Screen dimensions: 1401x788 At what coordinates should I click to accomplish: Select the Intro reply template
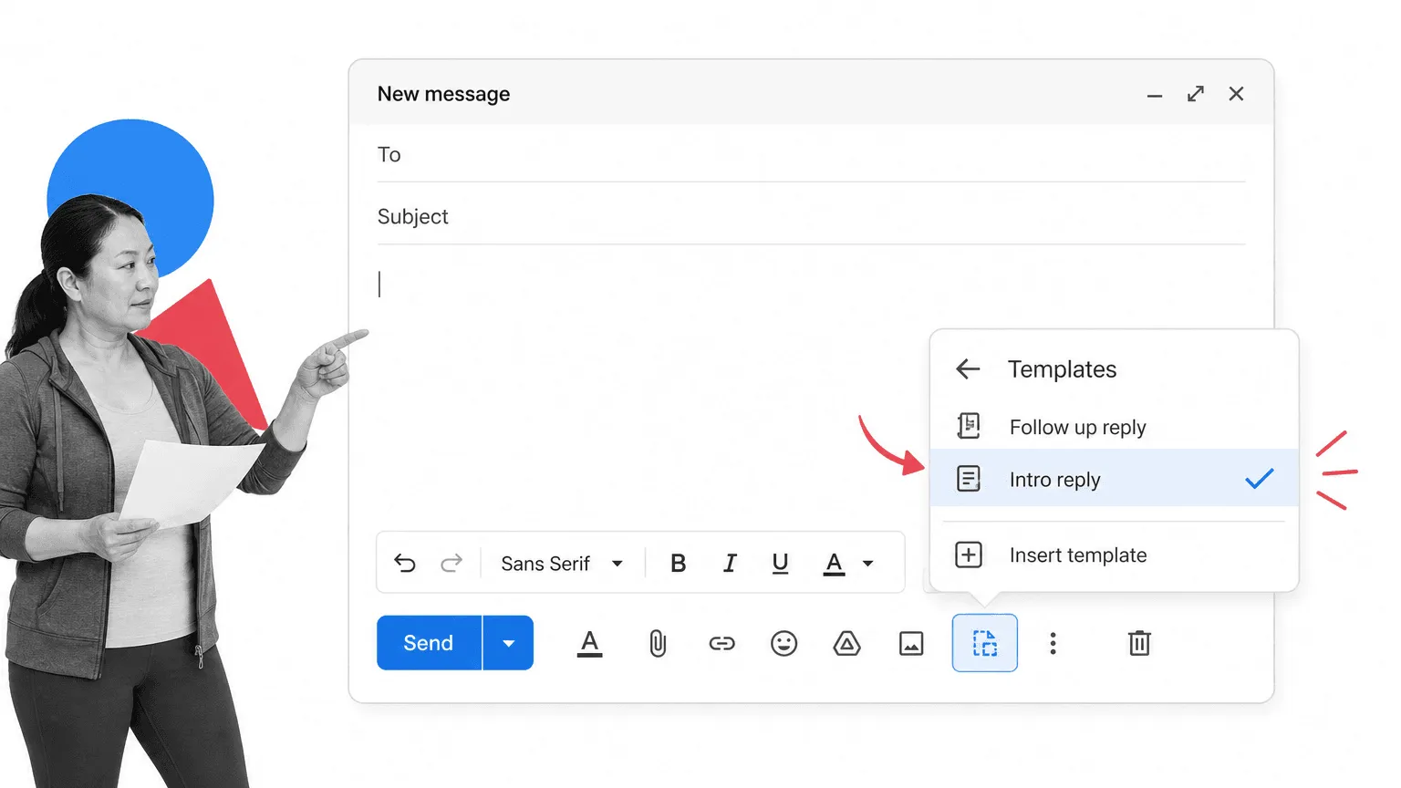point(1114,478)
